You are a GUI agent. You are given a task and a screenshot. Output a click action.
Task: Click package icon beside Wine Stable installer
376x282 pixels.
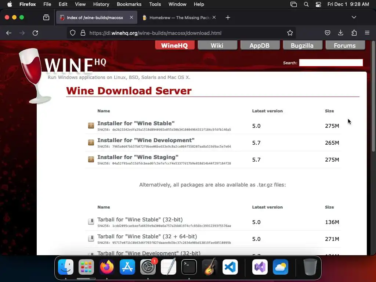coord(91,126)
